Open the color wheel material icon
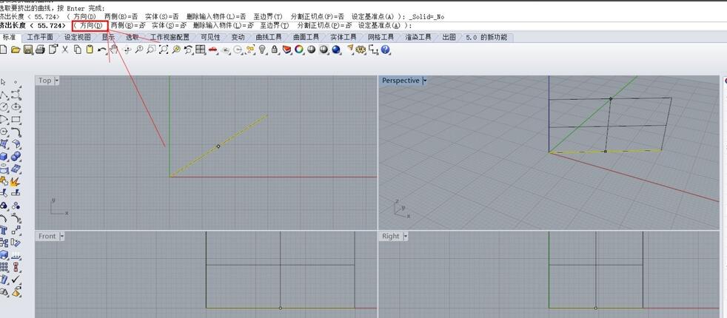Viewport: 727px width, 318px height. (299, 50)
